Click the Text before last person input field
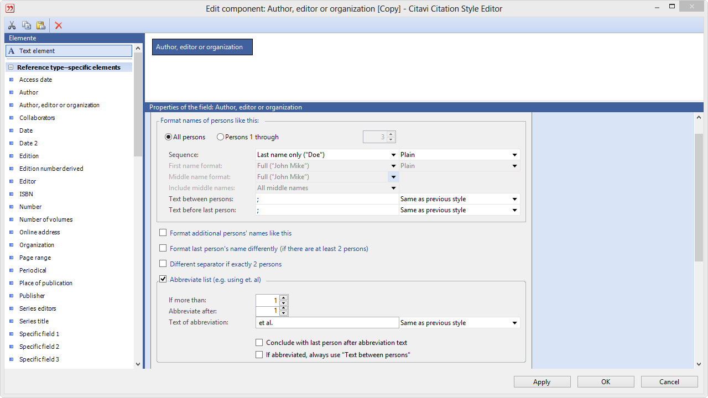 click(x=327, y=210)
